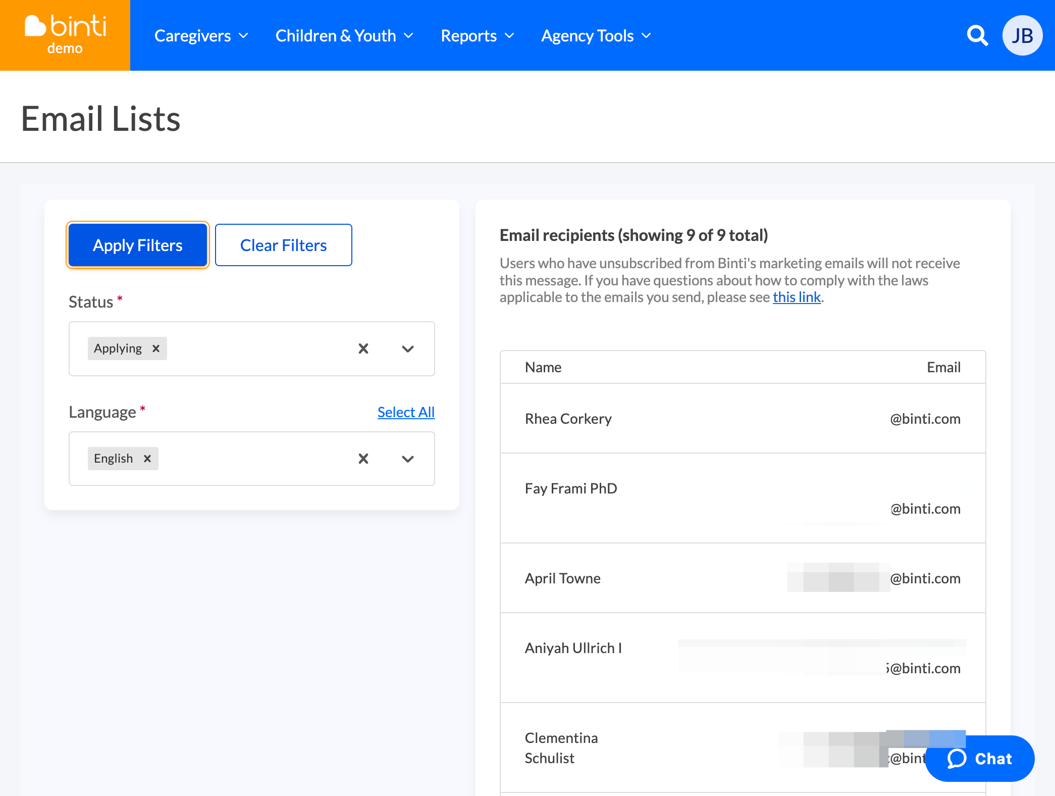Go to Binti demo home logo
This screenshot has width=1055, height=796.
point(65,35)
